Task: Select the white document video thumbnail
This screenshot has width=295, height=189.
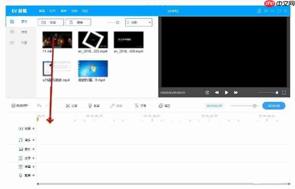Action: coord(57,68)
